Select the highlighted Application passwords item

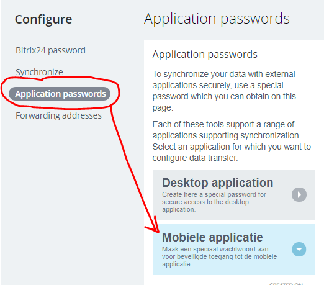(x=60, y=94)
